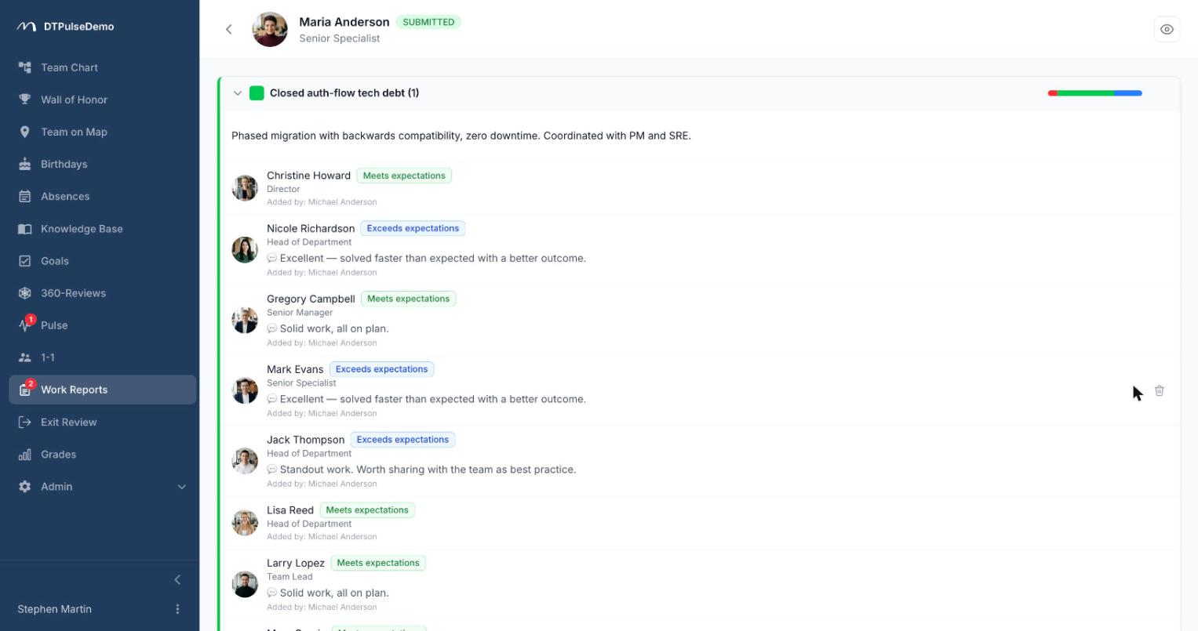Click Mark Evans' Exceeds expectations badge
This screenshot has height=631, width=1198.
click(381, 369)
